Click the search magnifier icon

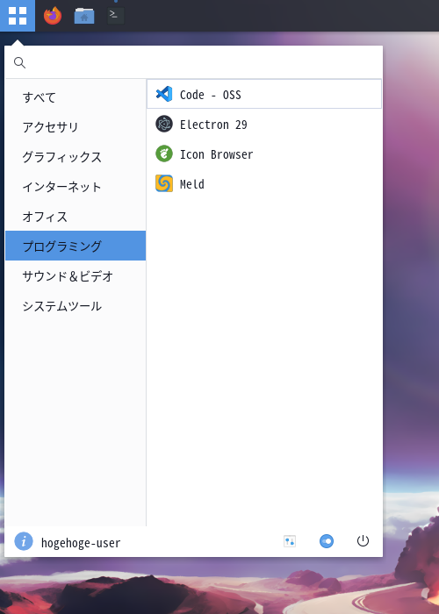click(x=19, y=62)
